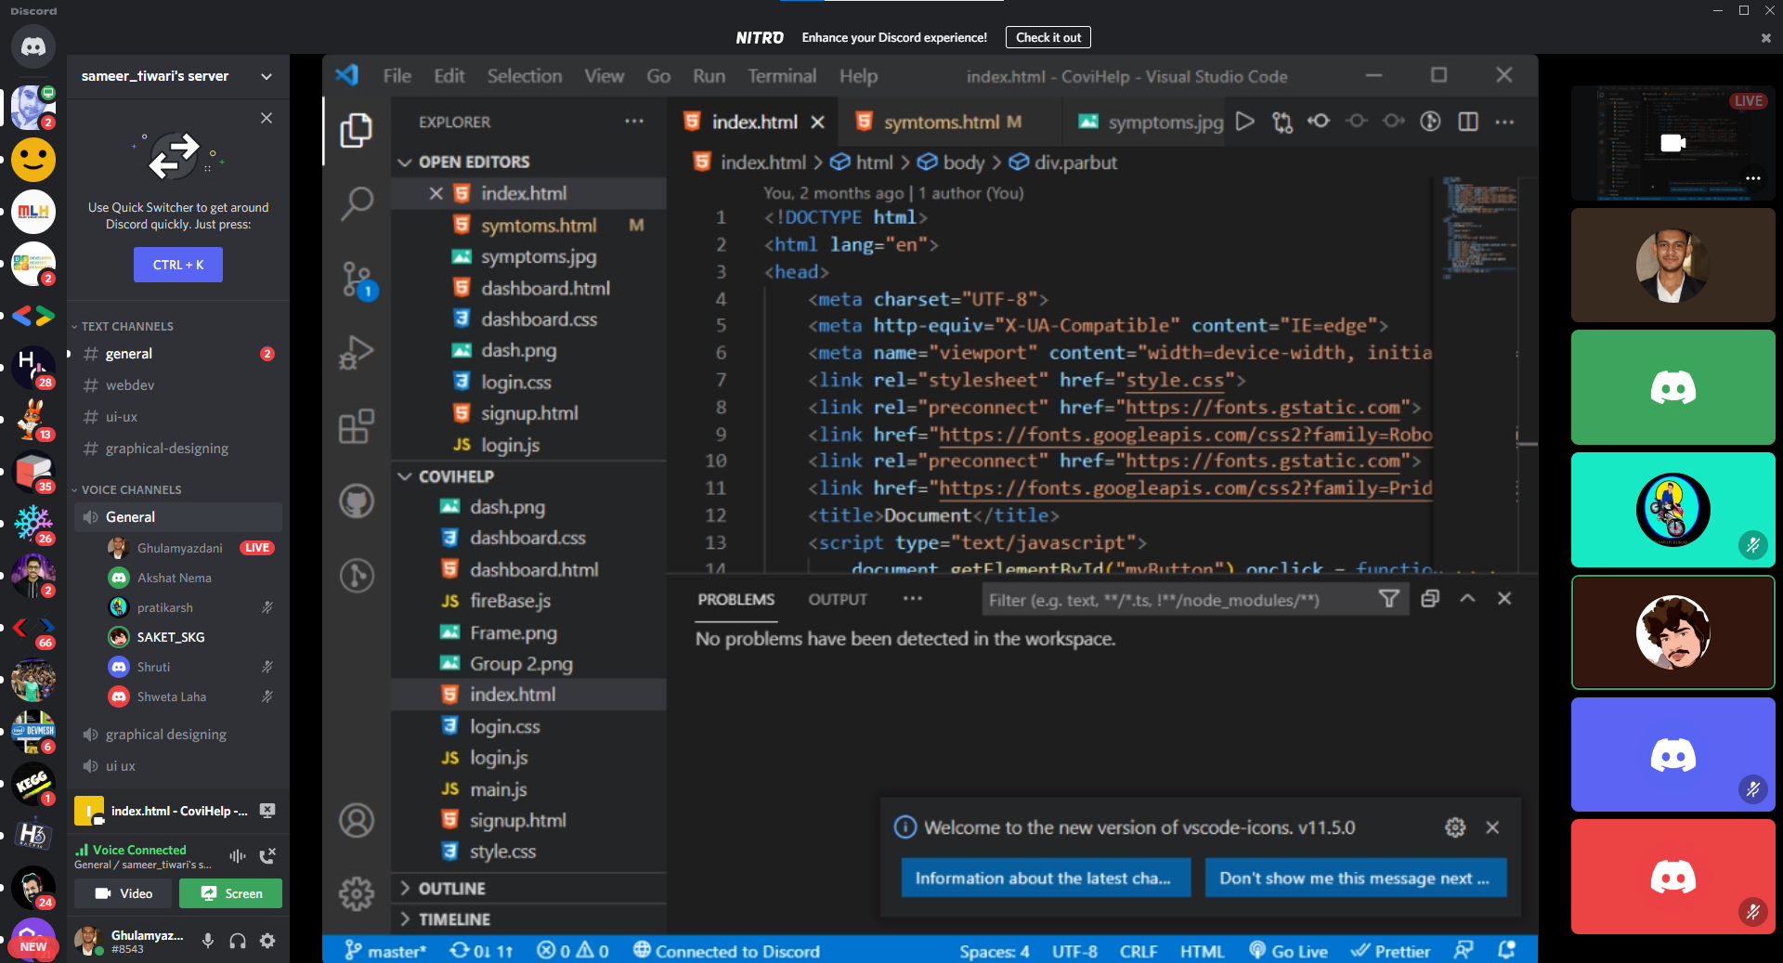
Task: Mute the Discord microphone
Action: [208, 941]
